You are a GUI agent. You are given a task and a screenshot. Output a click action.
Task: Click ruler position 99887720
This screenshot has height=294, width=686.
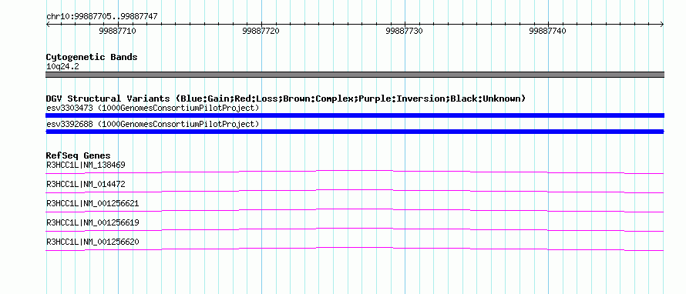[261, 31]
